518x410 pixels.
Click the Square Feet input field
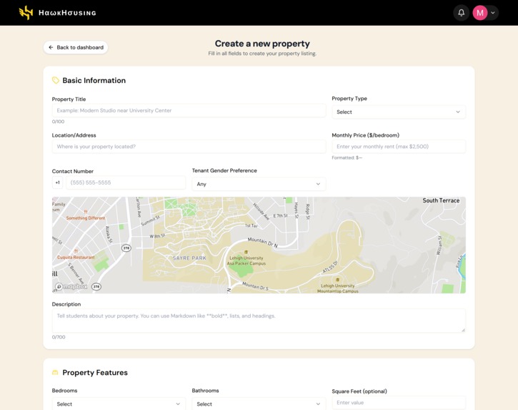pos(399,403)
